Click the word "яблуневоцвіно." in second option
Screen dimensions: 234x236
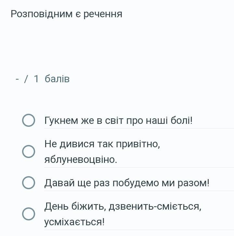click(81, 160)
